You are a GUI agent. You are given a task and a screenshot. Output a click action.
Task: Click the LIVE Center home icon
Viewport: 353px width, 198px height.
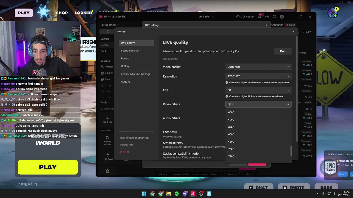click(x=238, y=17)
